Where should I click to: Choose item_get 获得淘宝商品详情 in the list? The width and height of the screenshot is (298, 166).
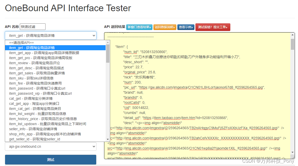point(55,48)
